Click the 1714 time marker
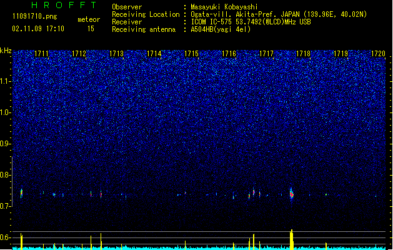The image size is (393, 250). pyautogui.click(x=154, y=54)
